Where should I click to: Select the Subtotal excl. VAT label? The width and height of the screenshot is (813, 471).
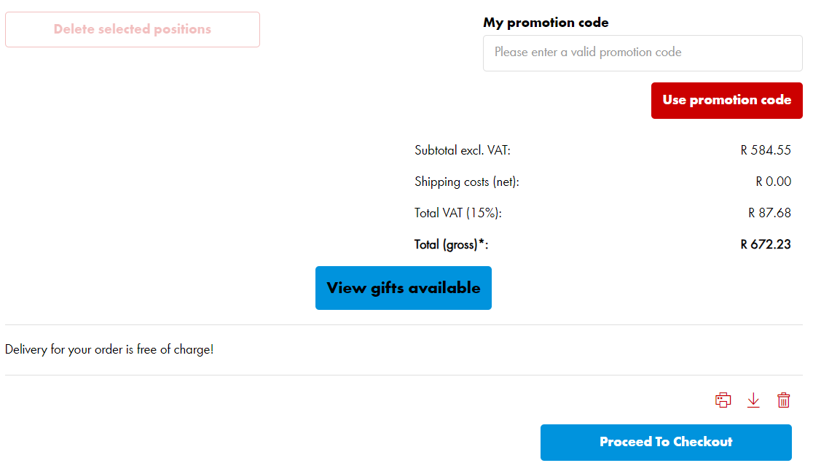(463, 150)
